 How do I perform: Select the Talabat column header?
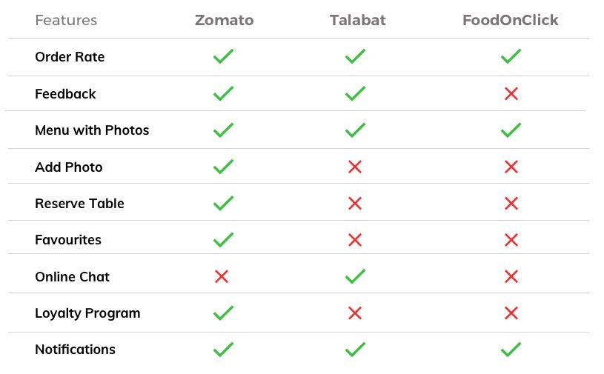tap(357, 20)
